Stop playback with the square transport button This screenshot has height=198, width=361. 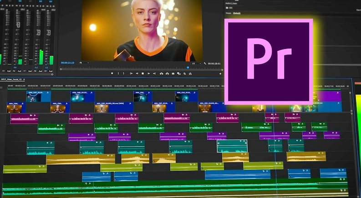point(143,74)
